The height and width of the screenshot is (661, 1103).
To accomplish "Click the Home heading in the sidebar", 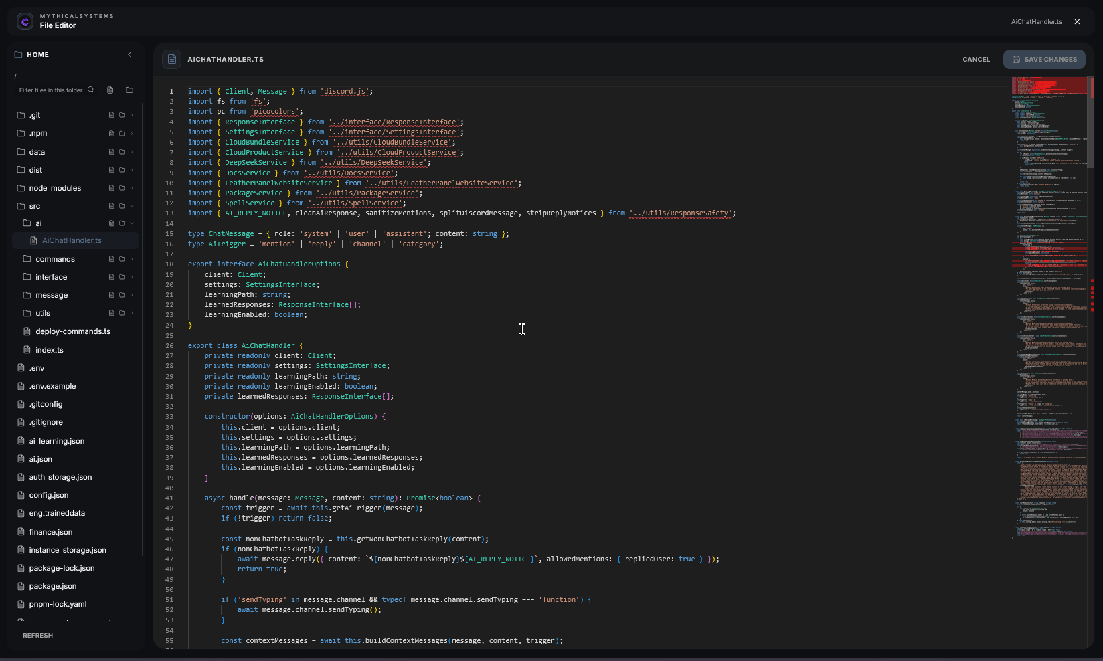I will tap(37, 55).
